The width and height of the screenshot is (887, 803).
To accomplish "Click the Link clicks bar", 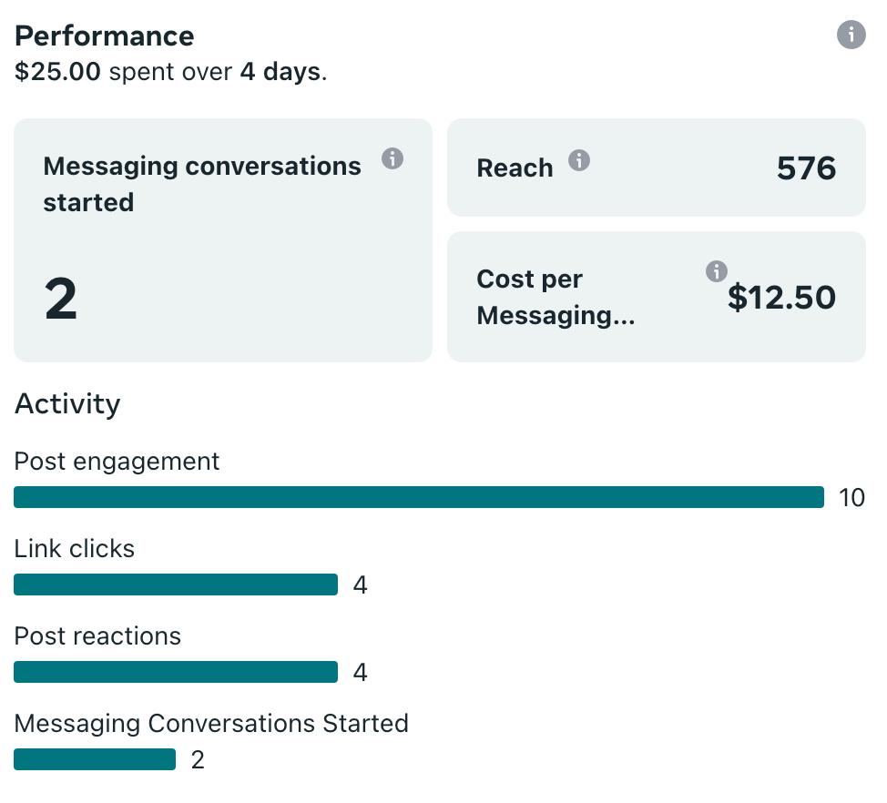I will pyautogui.click(x=176, y=584).
